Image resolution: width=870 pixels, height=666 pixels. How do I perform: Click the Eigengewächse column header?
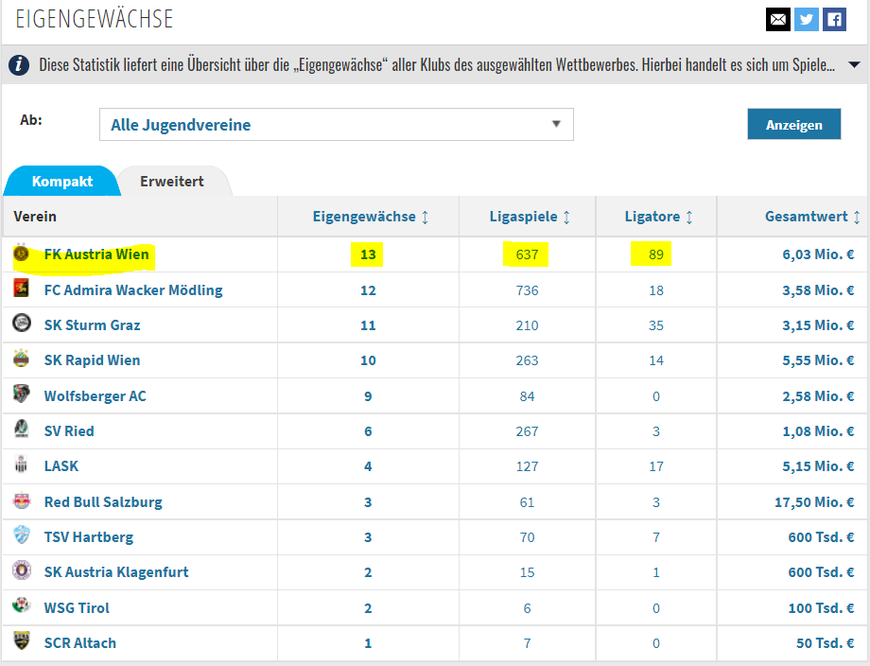point(364,217)
